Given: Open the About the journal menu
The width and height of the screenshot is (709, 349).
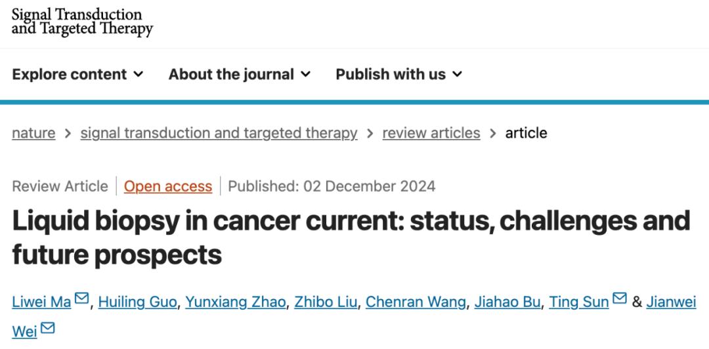Looking at the screenshot, I should (231, 75).
